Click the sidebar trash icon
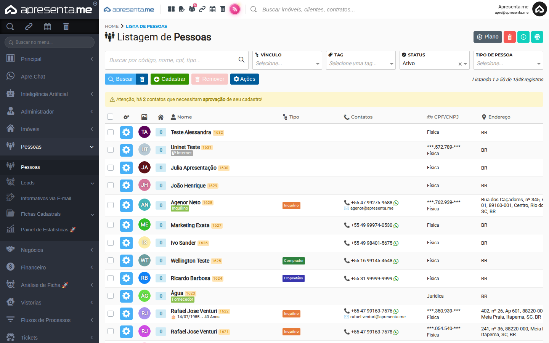 pyautogui.click(x=66, y=27)
